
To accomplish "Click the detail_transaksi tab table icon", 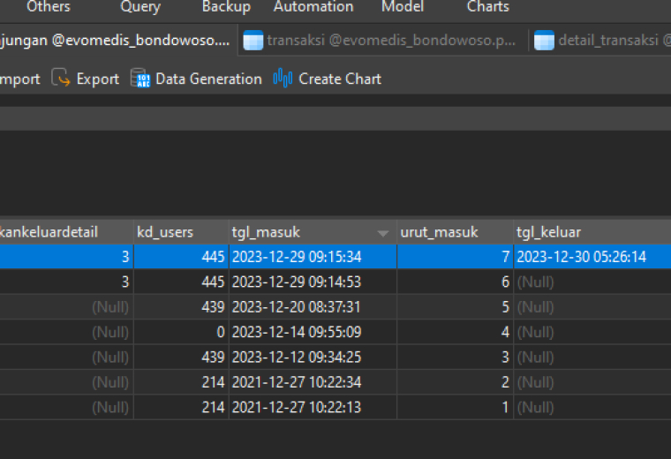I will pos(544,41).
